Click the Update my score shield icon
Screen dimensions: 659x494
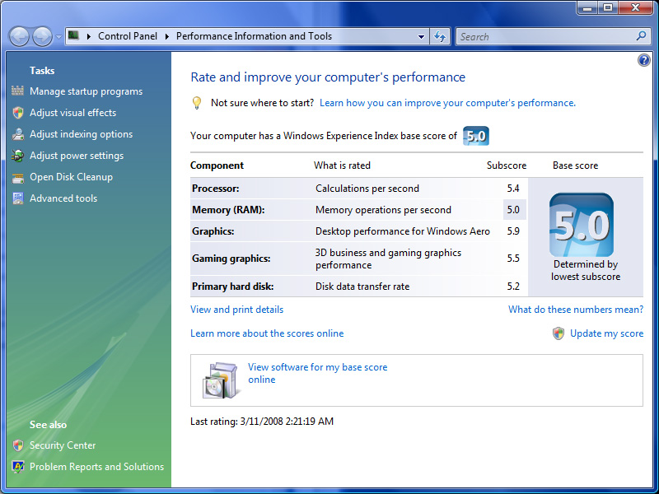[559, 333]
